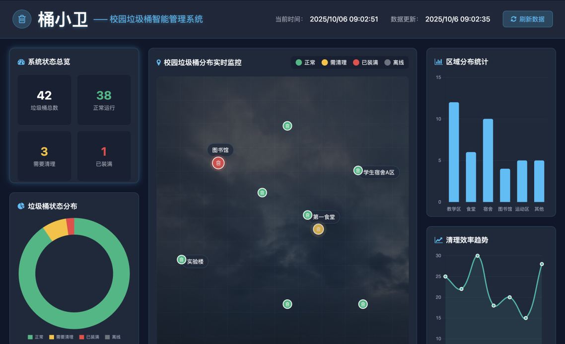565x344 pixels.
Task: Toggle the 已装满 legend under the donut chart
Action: click(x=89, y=337)
